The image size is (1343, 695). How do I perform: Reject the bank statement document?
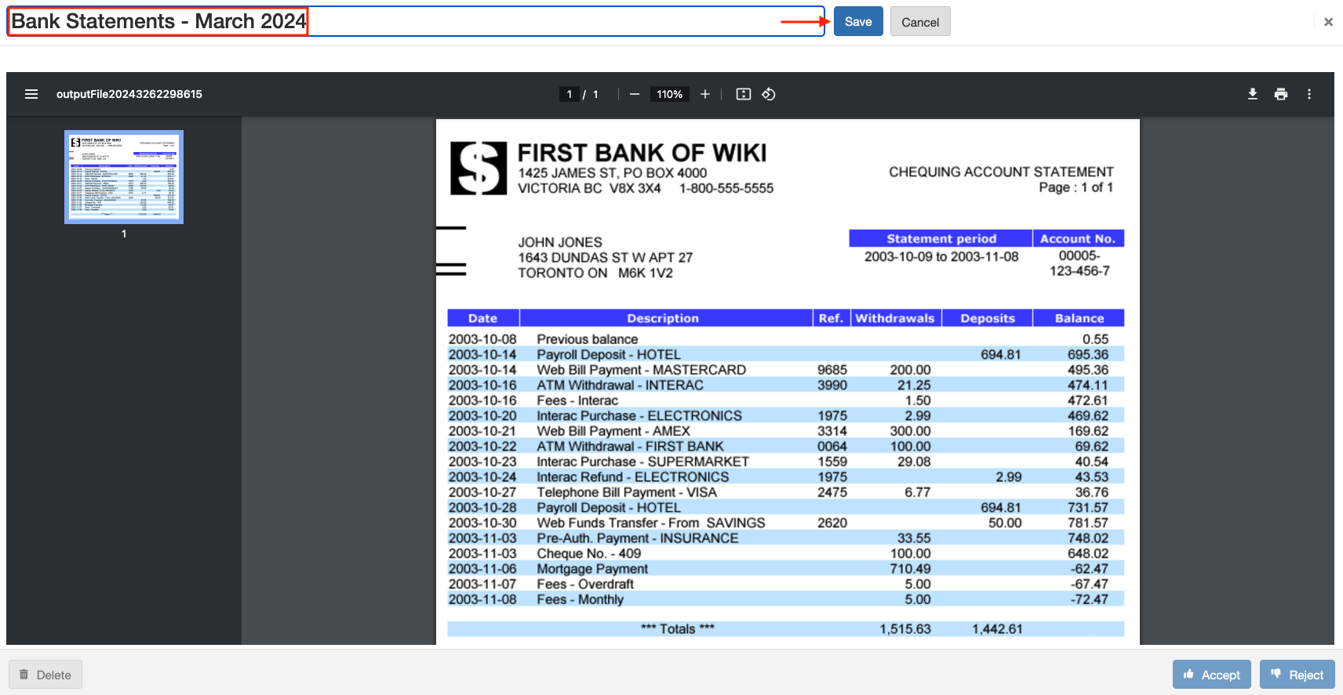(1297, 675)
